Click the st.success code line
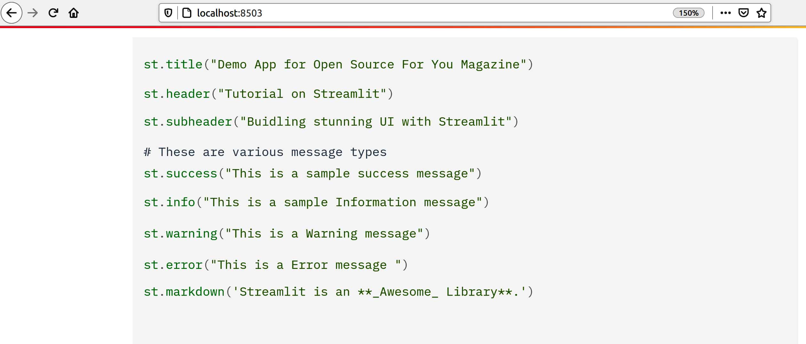This screenshot has height=344, width=806. (312, 174)
